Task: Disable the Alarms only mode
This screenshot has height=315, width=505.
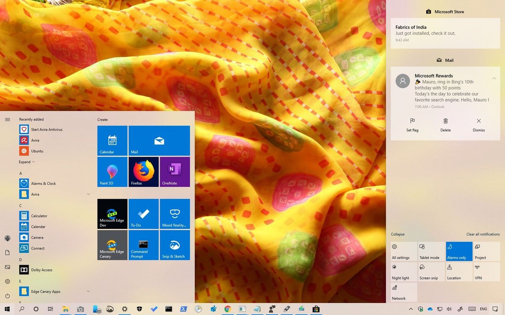Action: coord(459,251)
